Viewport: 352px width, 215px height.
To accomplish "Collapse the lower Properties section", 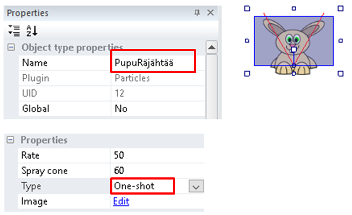I will 10,141.
